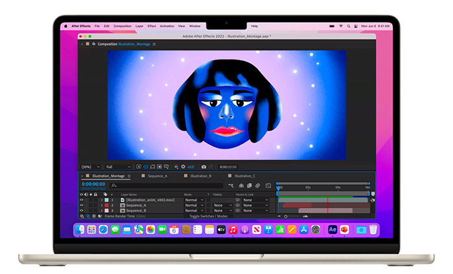Image resolution: width=453 pixels, height=274 pixels.
Task: Open Music app in the Dock
Action: point(233,229)
